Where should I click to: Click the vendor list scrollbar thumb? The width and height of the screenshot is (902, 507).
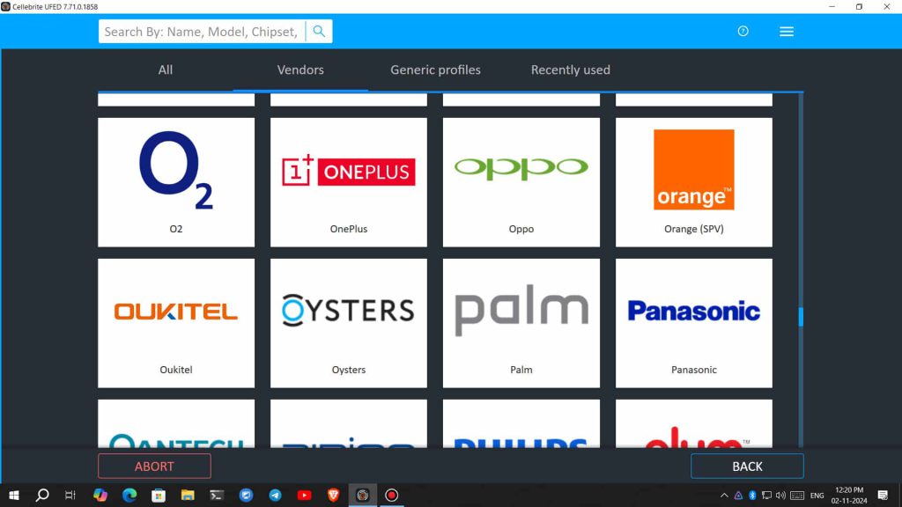coord(801,317)
